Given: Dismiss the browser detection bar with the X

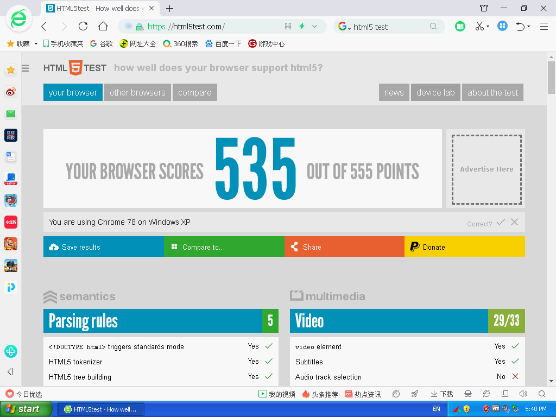Looking at the screenshot, I should 514,222.
